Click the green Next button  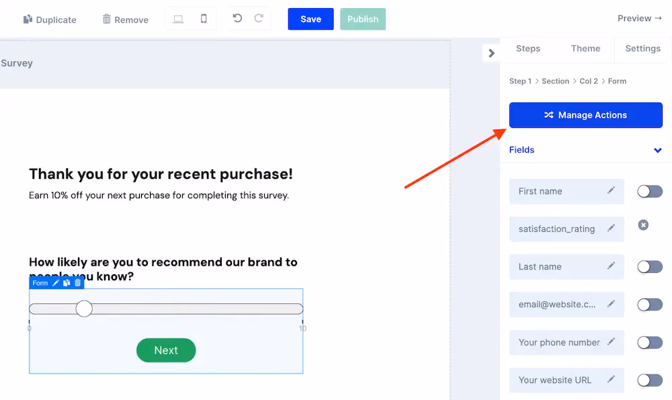pyautogui.click(x=166, y=350)
